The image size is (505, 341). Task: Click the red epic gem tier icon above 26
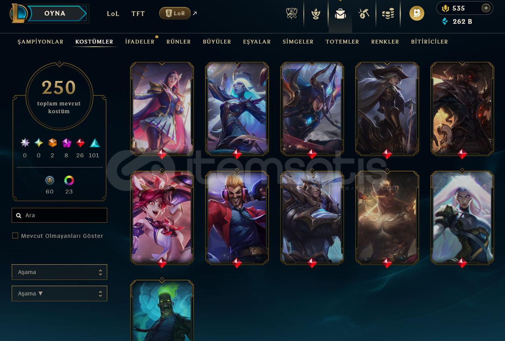tap(80, 143)
